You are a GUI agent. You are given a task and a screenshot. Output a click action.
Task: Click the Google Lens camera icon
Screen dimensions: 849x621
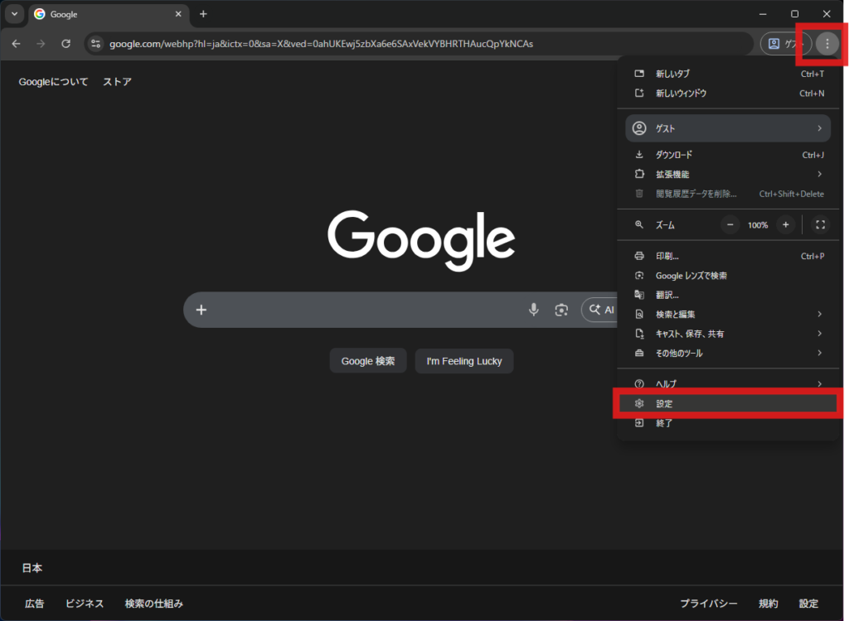pyautogui.click(x=561, y=310)
